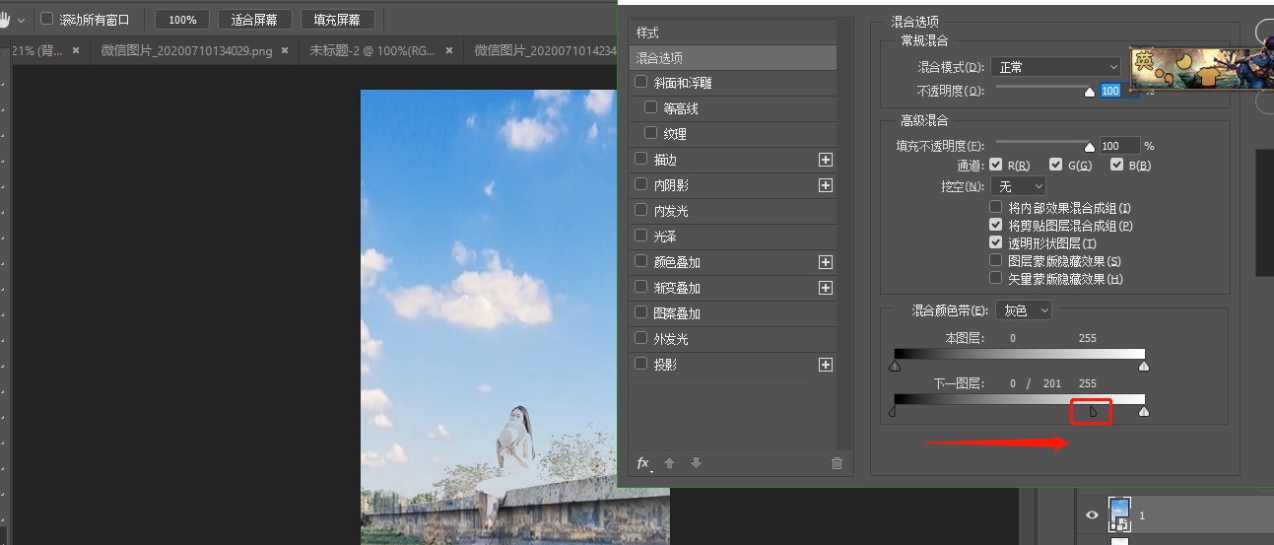Click the trash icon to delete effect
This screenshot has width=1274, height=545.
(x=837, y=463)
